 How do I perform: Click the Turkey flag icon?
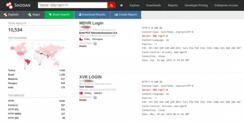click(x=81, y=93)
